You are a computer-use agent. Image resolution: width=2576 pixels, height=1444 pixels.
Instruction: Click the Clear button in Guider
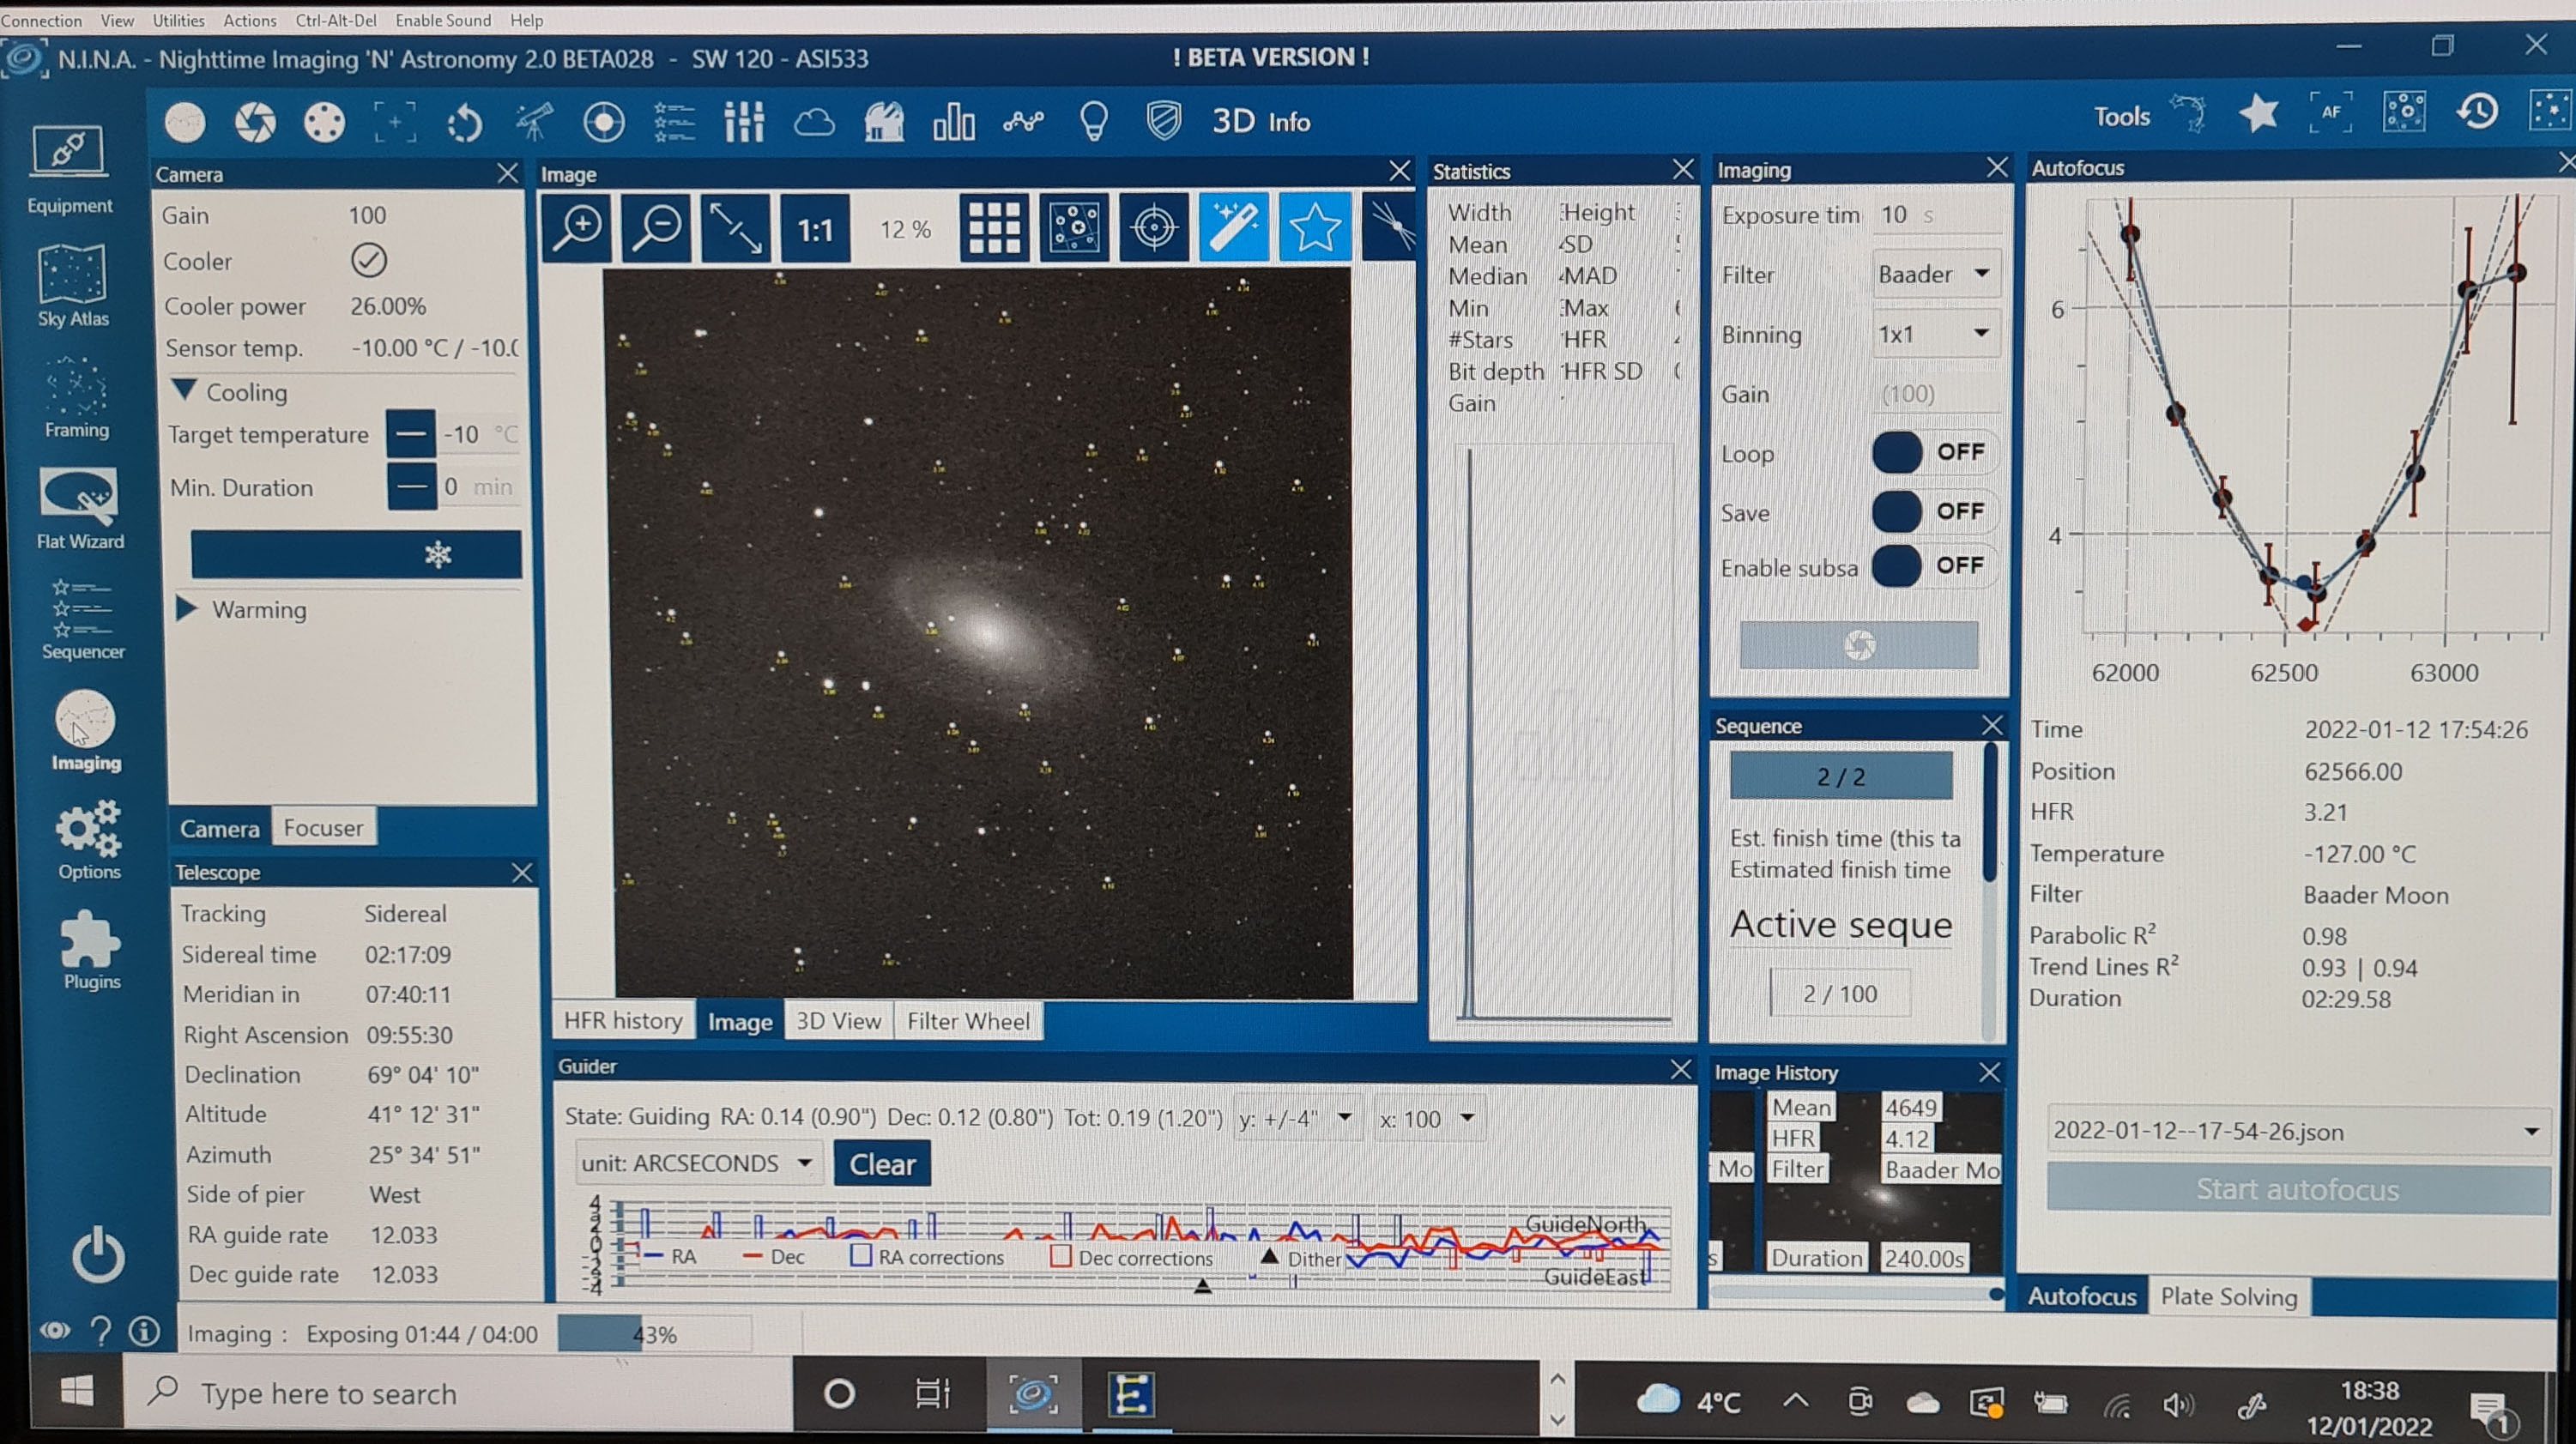point(882,1164)
